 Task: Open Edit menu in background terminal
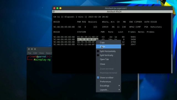[x=35, y=53]
